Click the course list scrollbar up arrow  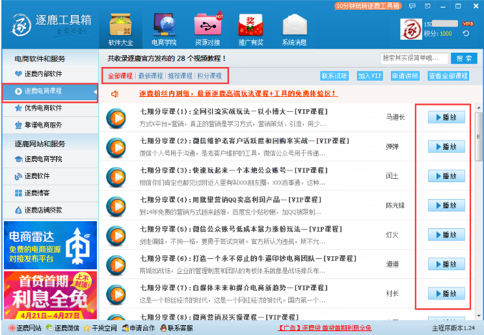479,108
